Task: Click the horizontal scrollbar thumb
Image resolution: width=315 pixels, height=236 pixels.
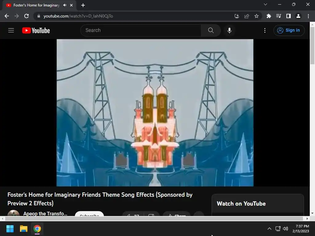Action: pyautogui.click(x=154, y=218)
